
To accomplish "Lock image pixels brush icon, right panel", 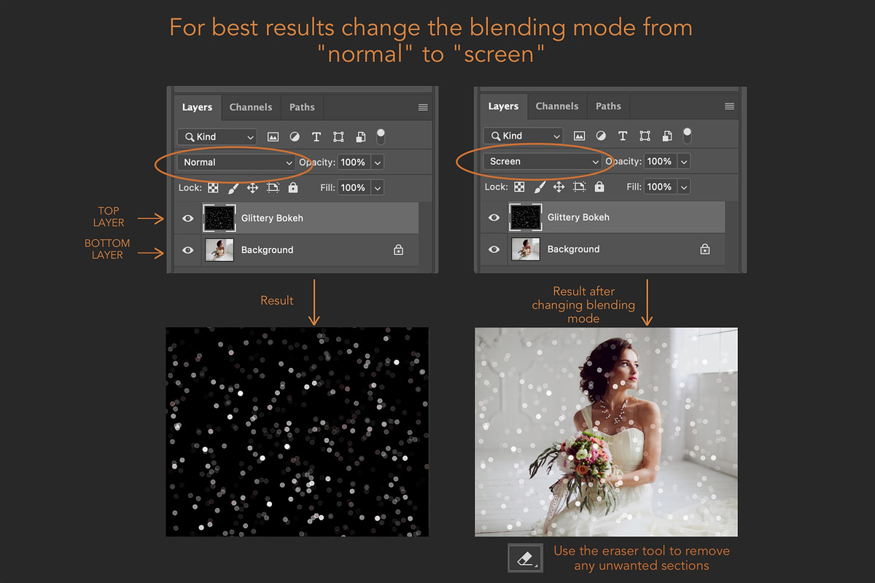I will coord(540,187).
